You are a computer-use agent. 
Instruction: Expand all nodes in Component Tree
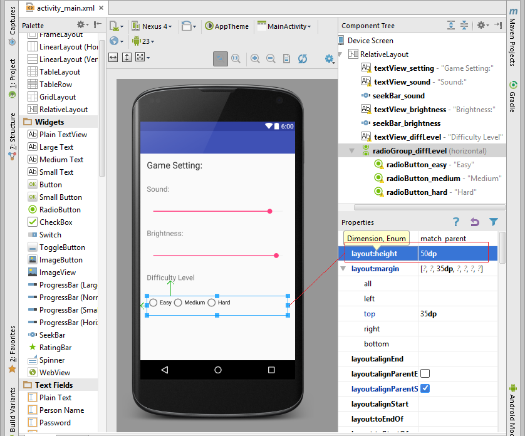(x=451, y=25)
